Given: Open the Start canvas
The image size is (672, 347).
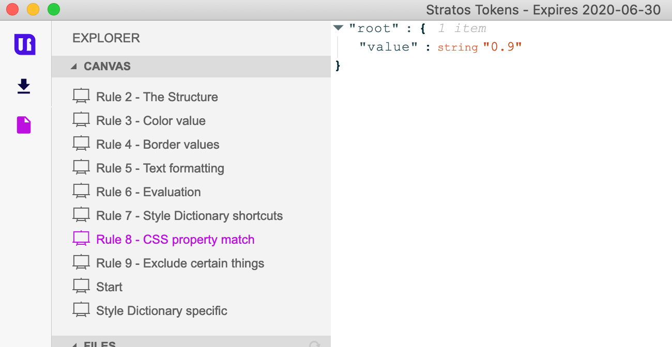Looking at the screenshot, I should point(110,287).
